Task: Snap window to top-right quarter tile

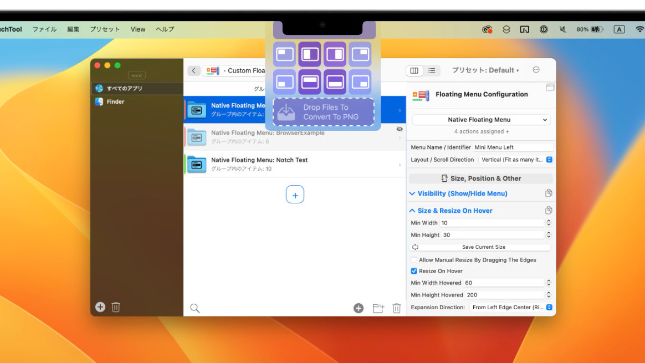Action: click(360, 54)
